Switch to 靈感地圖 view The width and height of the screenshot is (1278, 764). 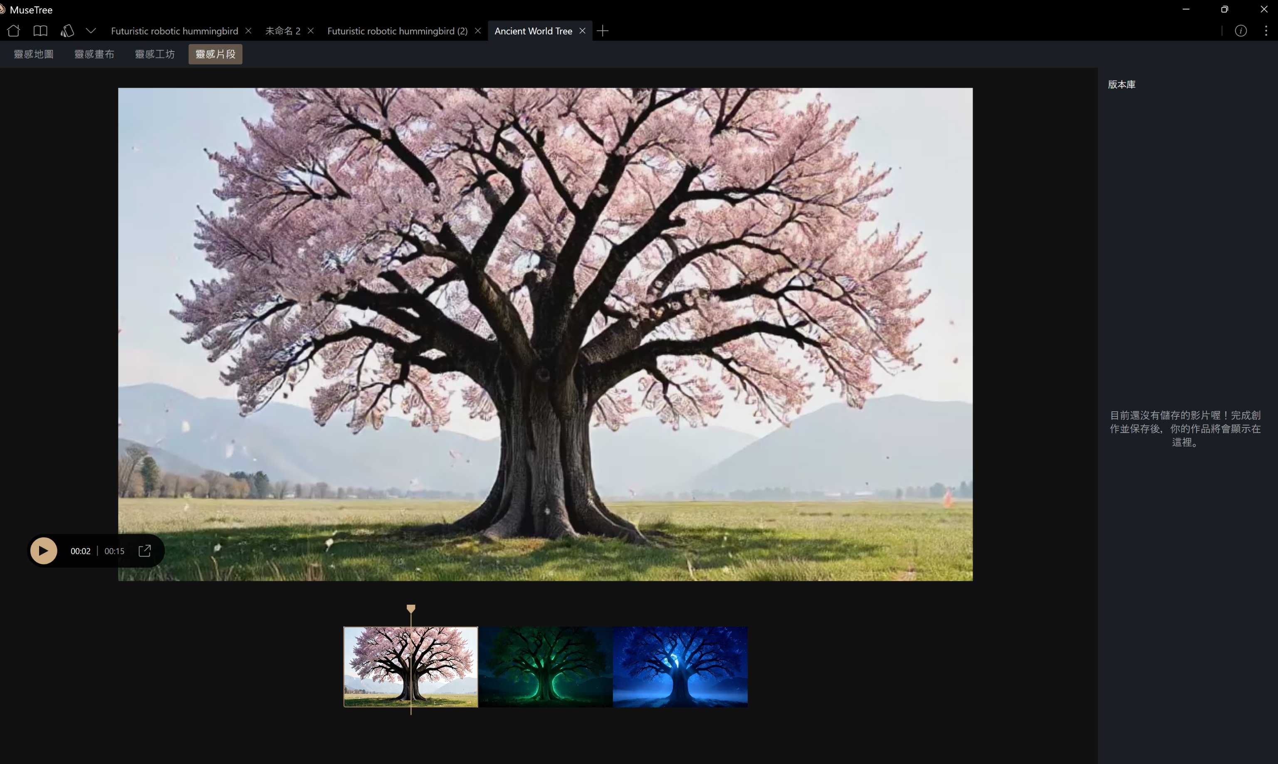(x=33, y=54)
